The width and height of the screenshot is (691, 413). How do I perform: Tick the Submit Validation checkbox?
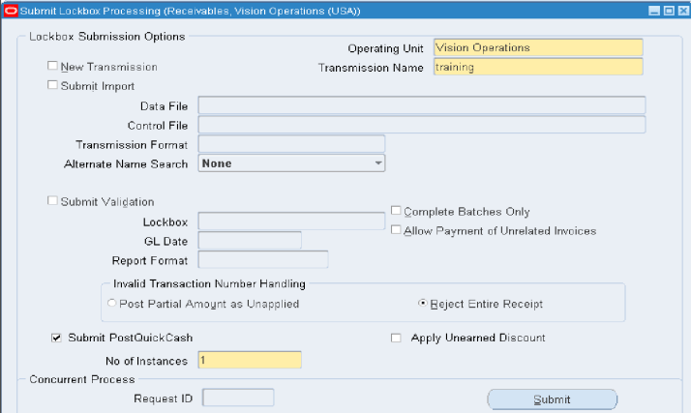[53, 202]
